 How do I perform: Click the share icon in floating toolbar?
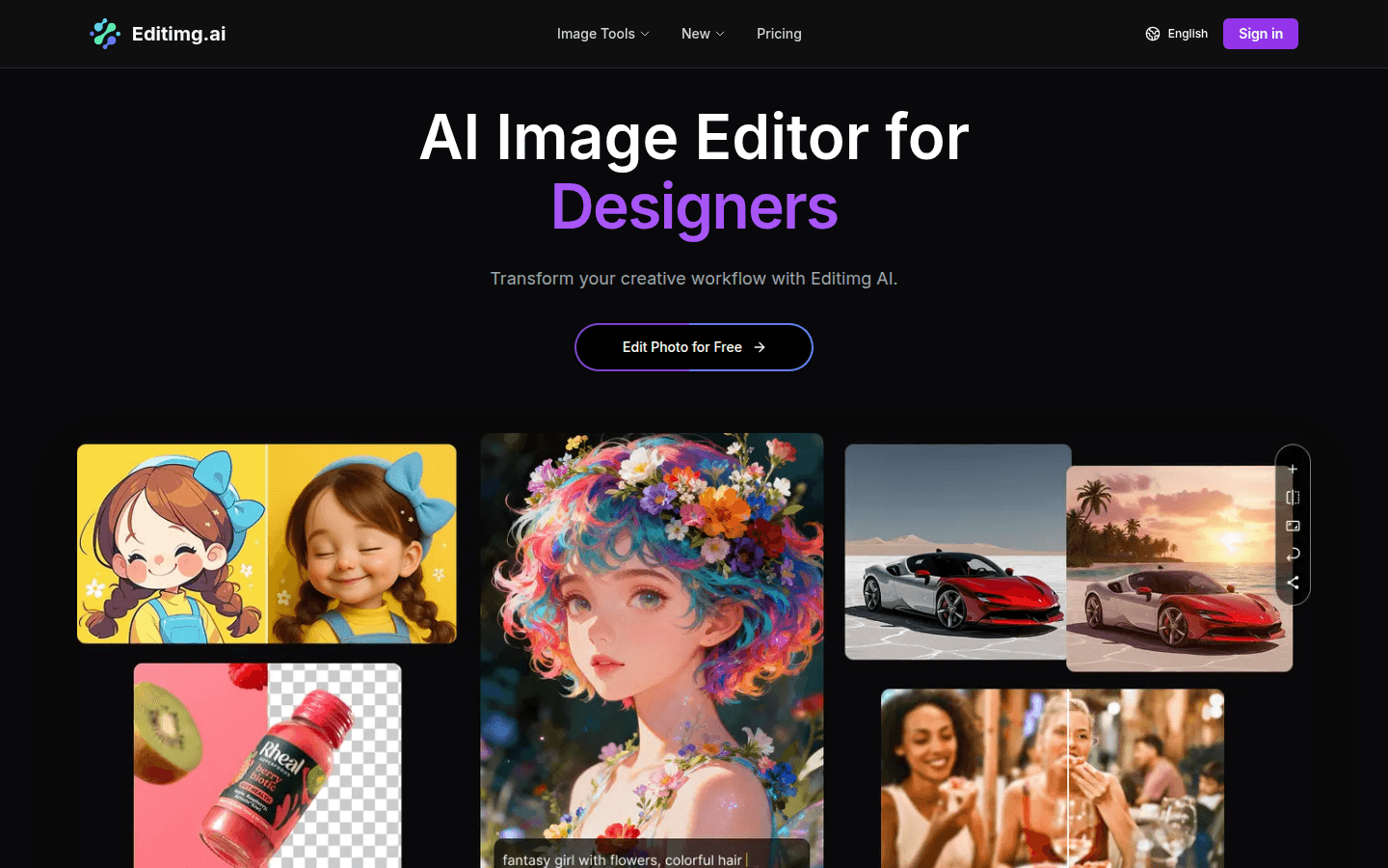pos(1293,583)
